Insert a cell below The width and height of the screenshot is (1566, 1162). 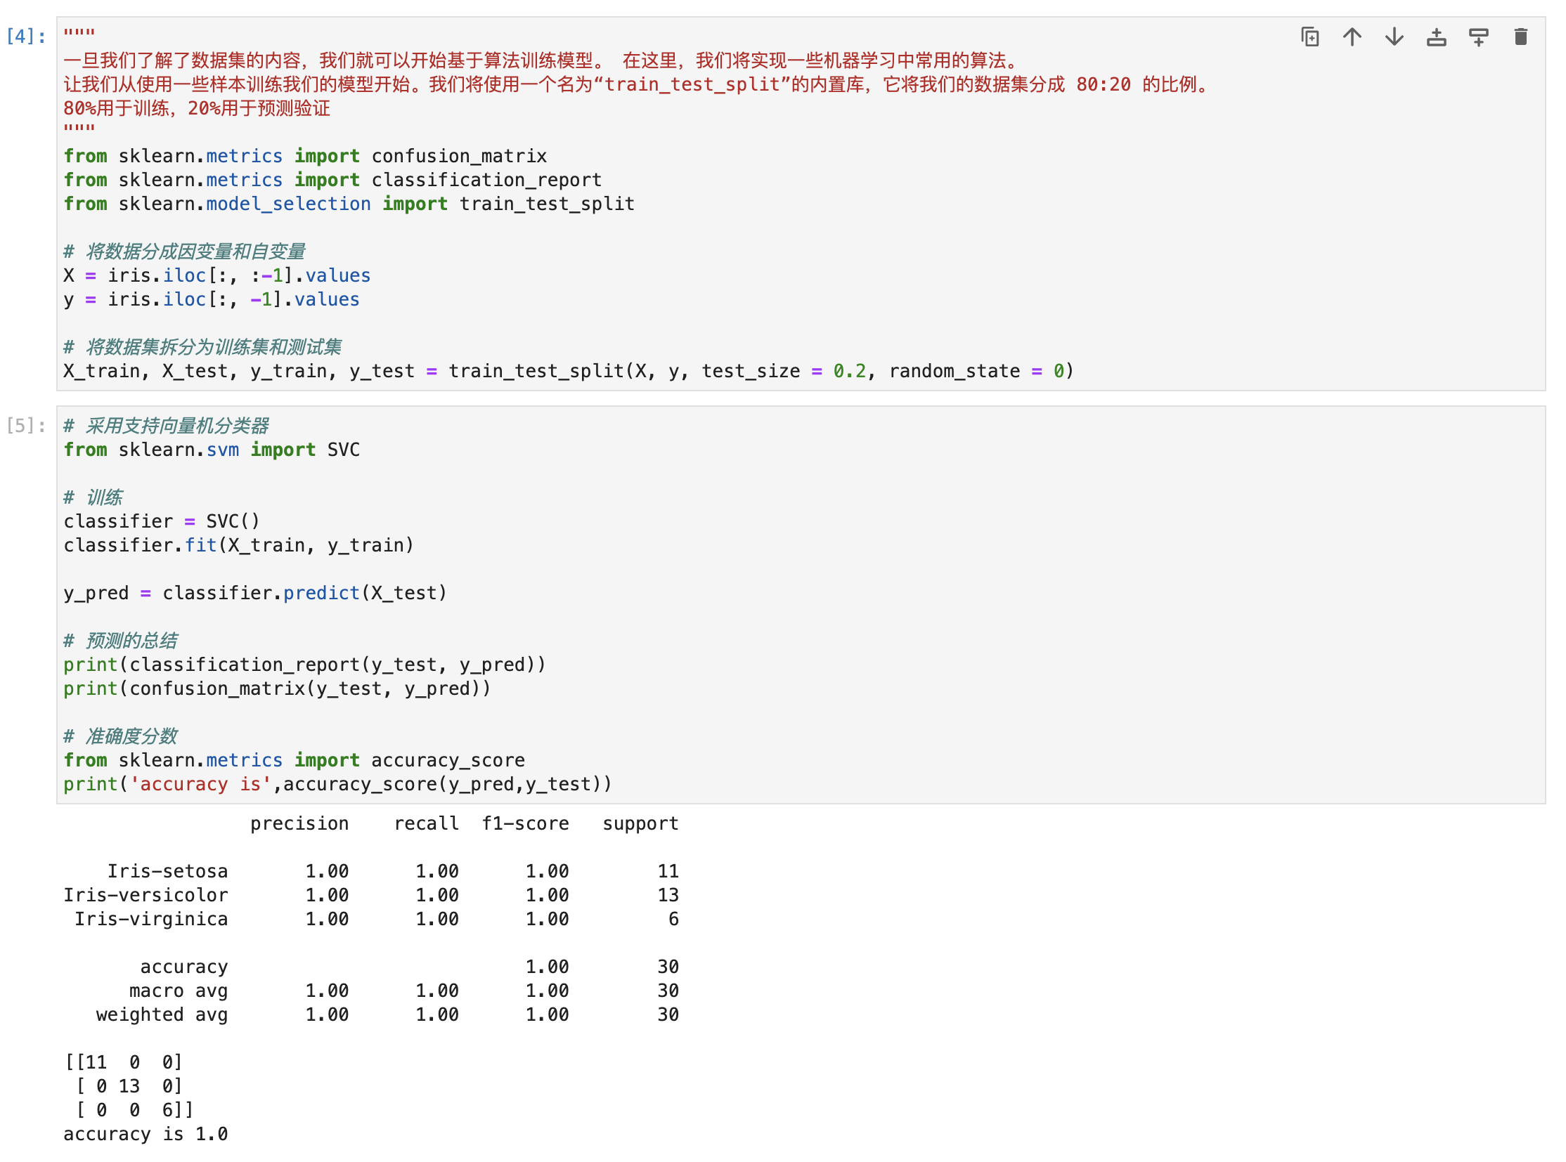[1478, 37]
